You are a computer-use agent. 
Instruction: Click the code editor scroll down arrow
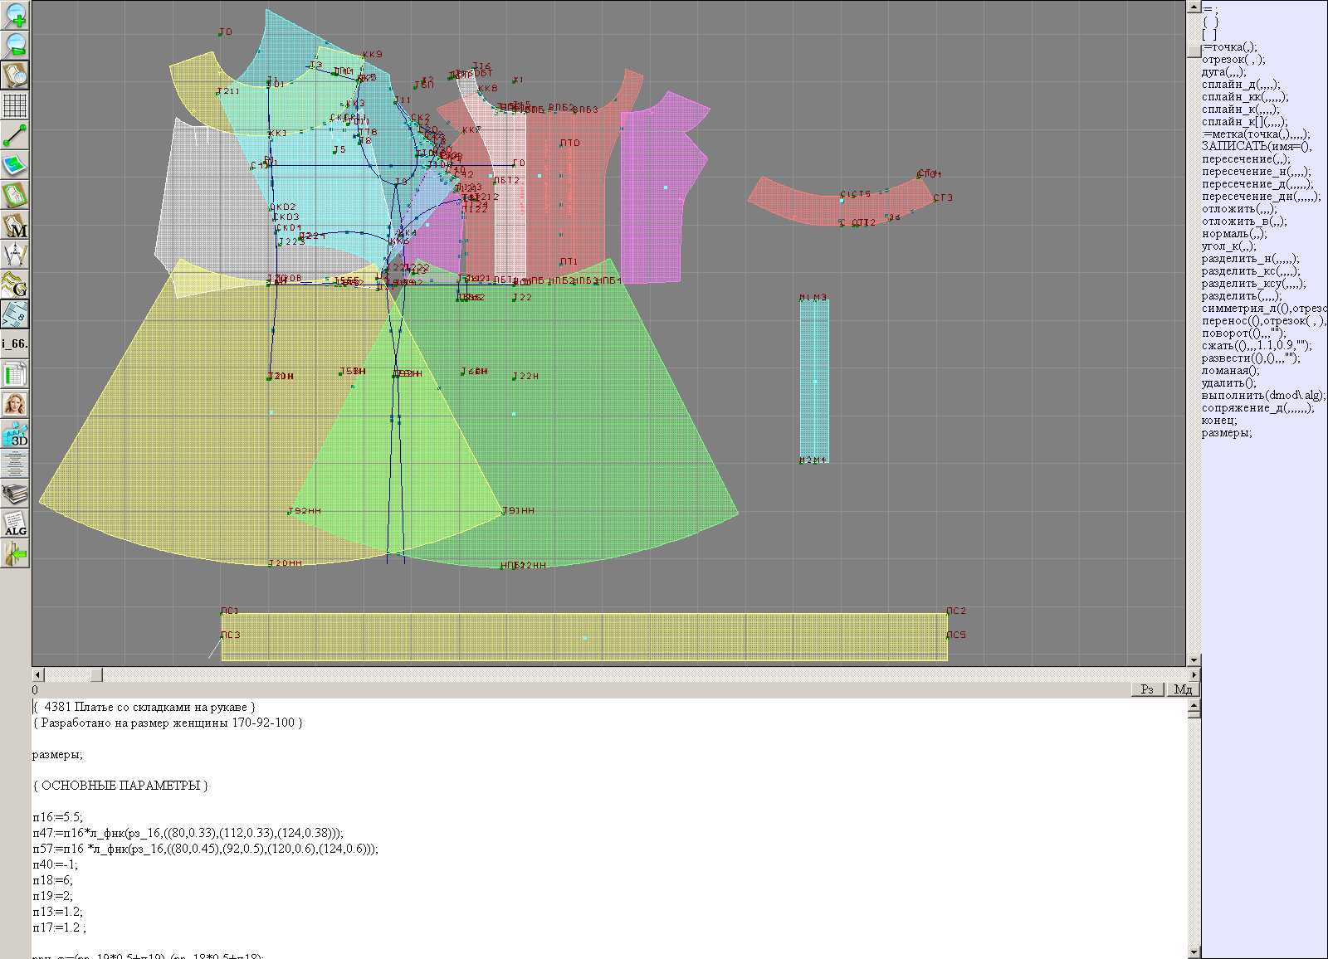pyautogui.click(x=1194, y=952)
